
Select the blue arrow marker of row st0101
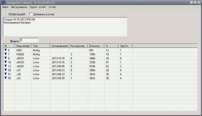click(x=6, y=58)
